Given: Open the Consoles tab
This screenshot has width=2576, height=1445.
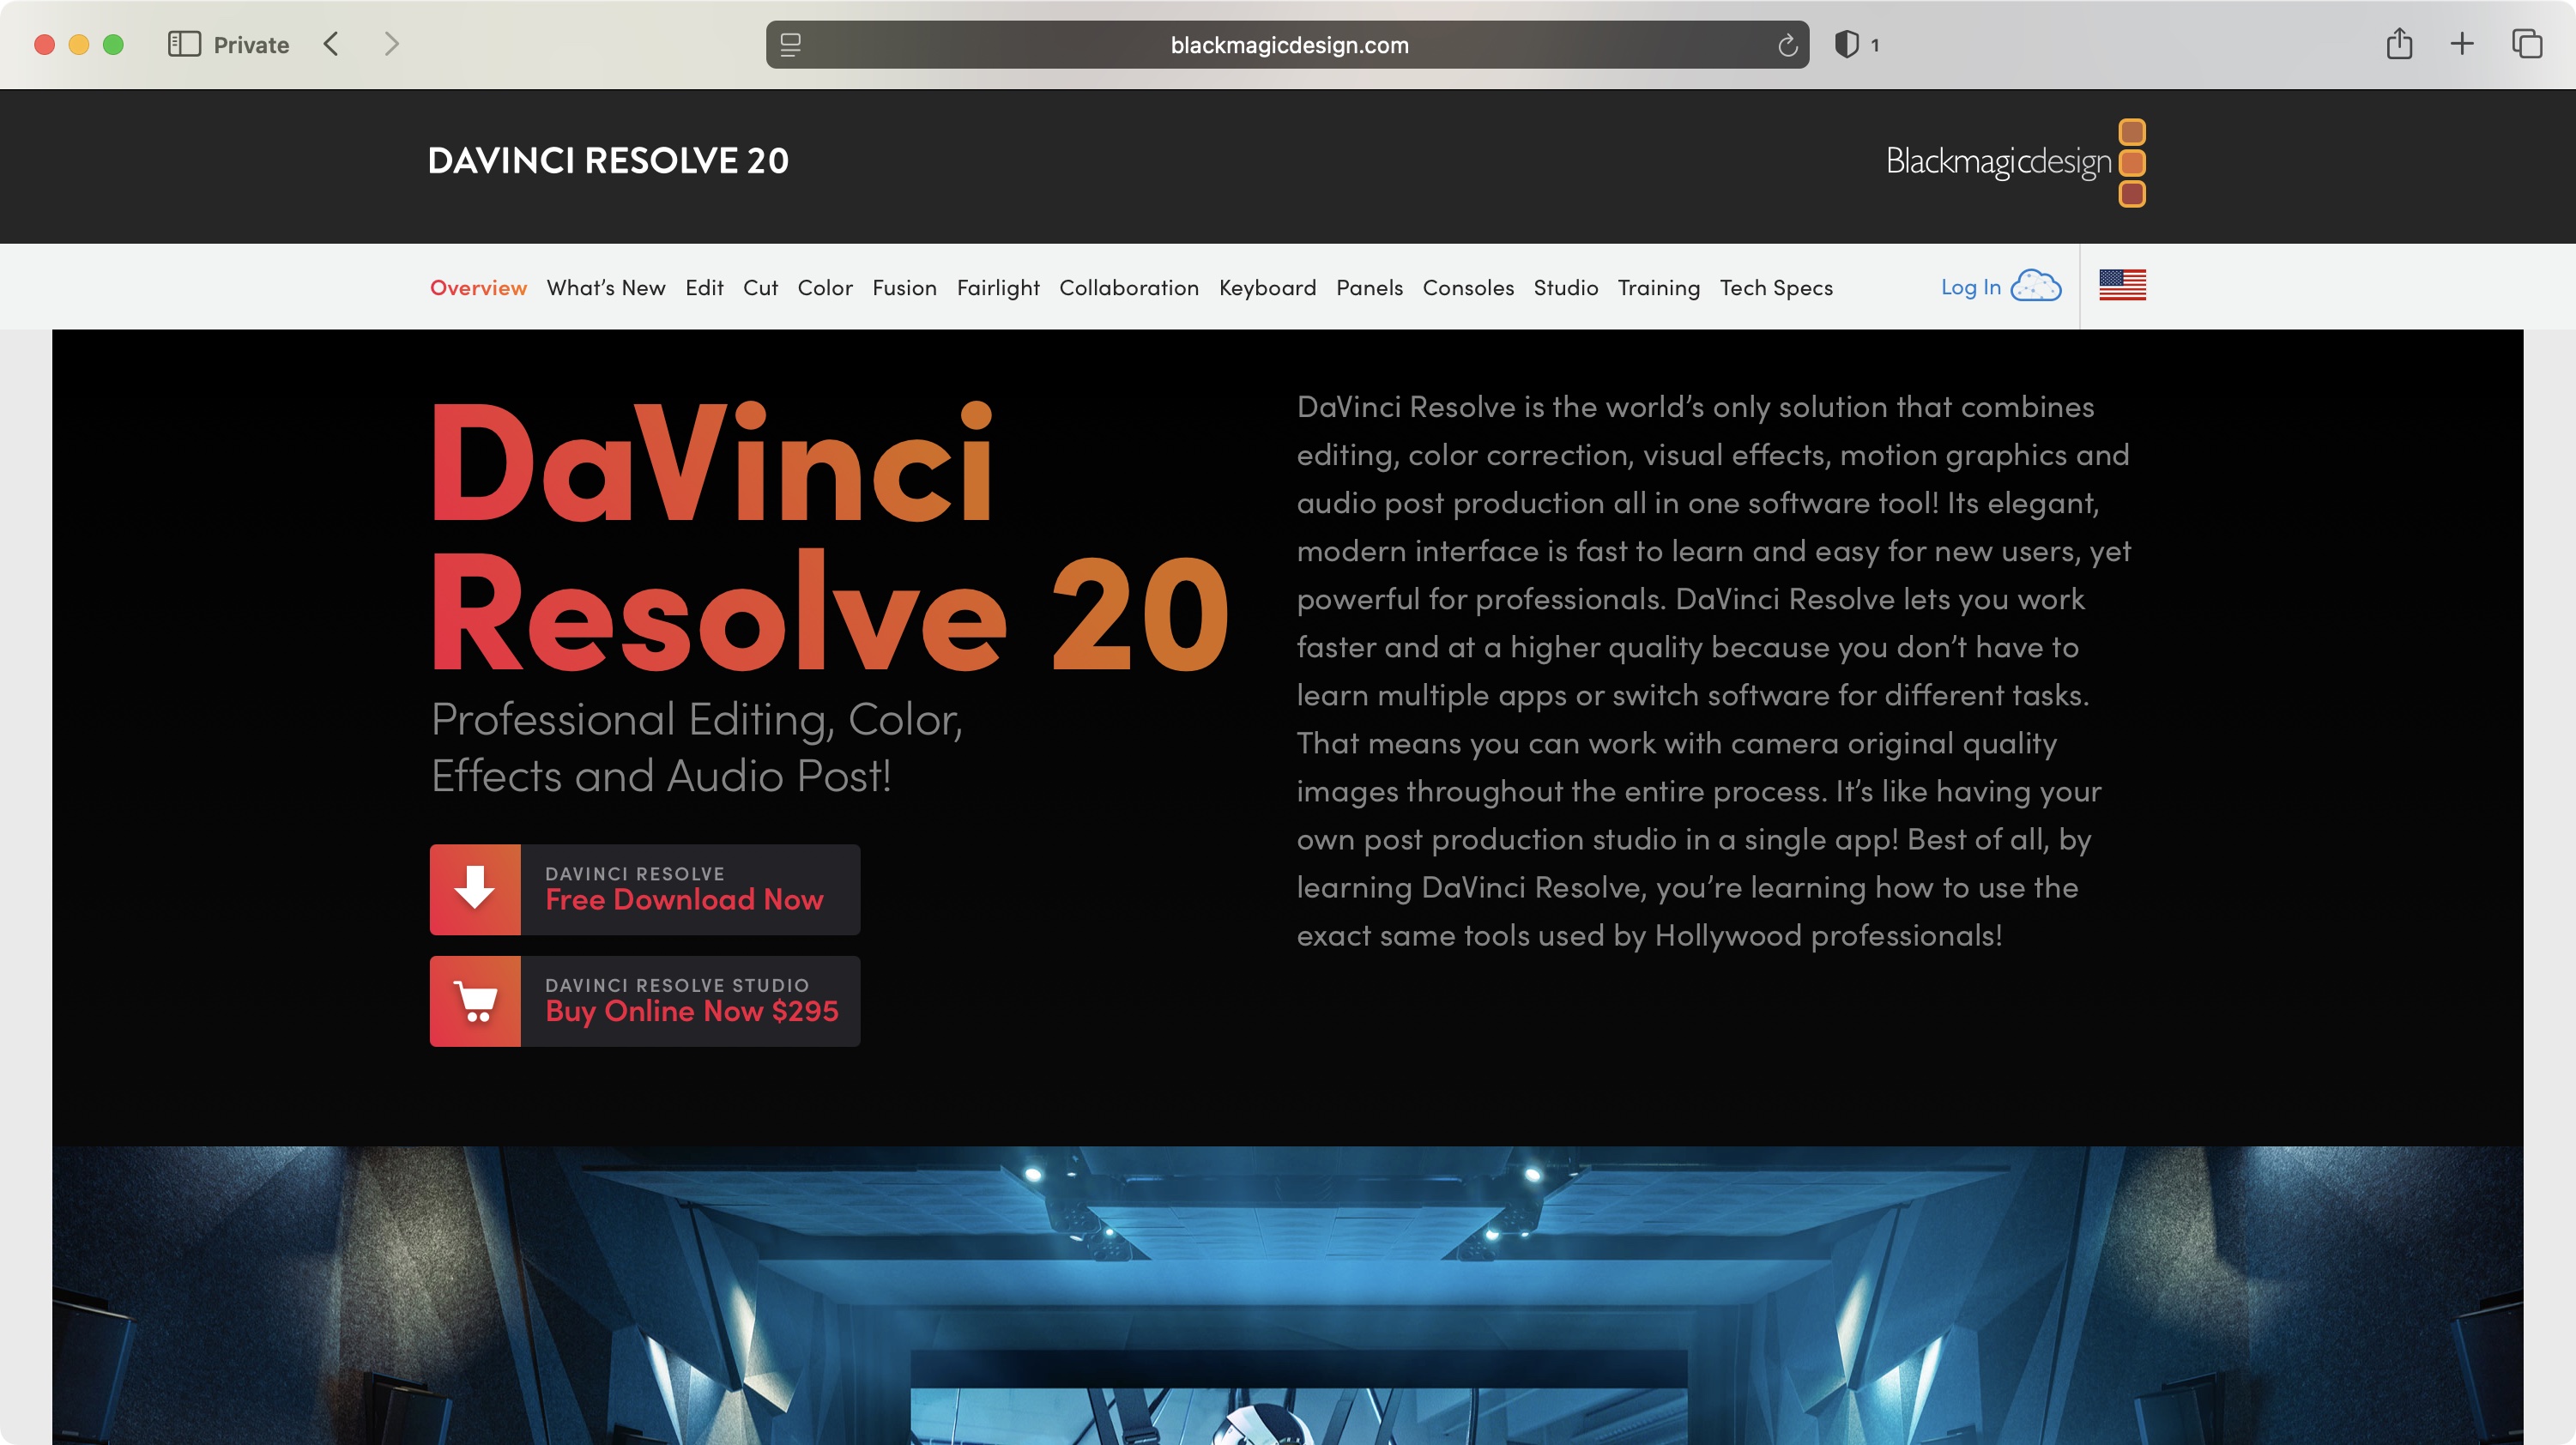Looking at the screenshot, I should coord(1468,288).
